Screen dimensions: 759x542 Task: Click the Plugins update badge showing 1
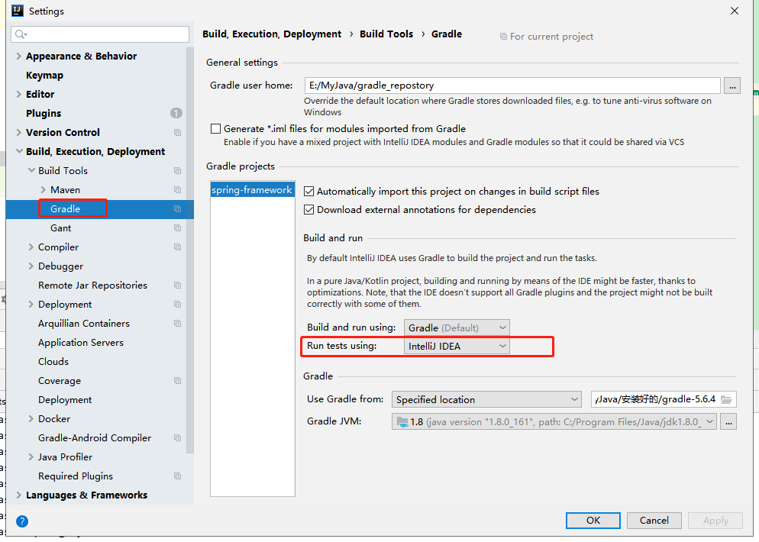pyautogui.click(x=176, y=113)
